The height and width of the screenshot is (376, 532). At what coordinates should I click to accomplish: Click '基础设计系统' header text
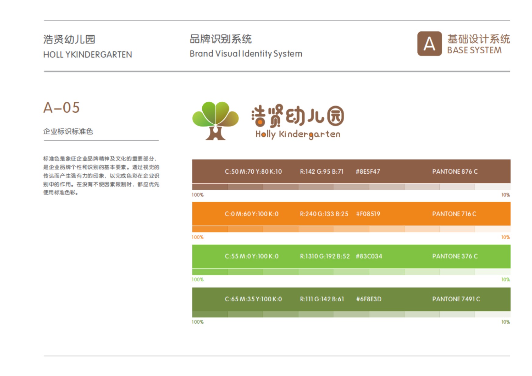pos(479,39)
